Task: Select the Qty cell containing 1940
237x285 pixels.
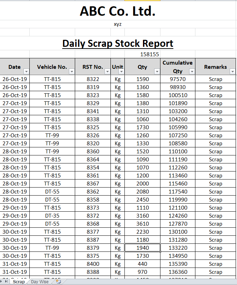Action: click(x=143, y=248)
